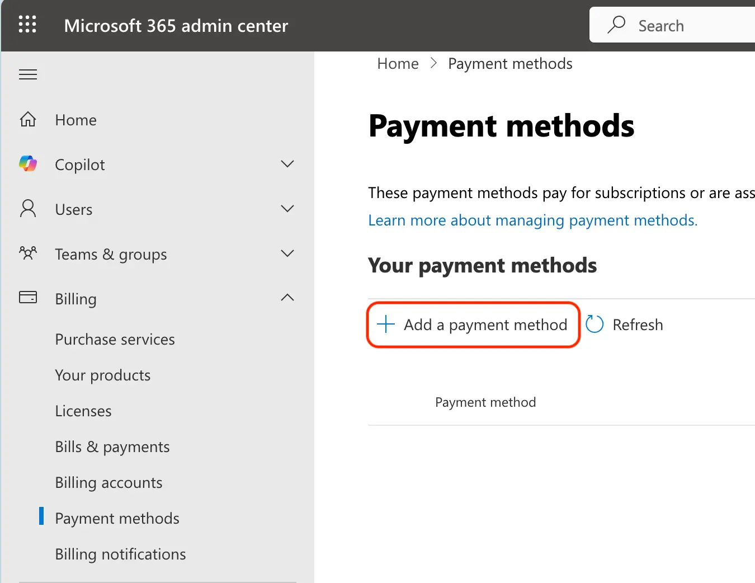Open the Licenses page

pos(83,411)
